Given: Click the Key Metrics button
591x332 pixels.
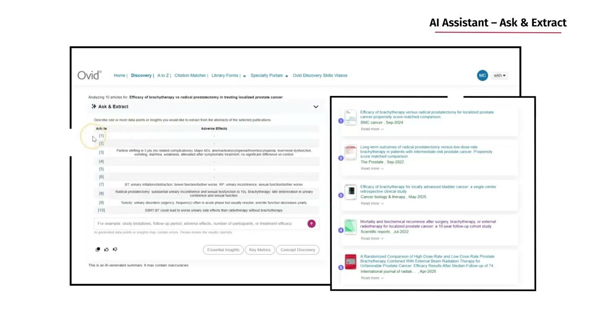Looking at the screenshot, I should (x=260, y=250).
